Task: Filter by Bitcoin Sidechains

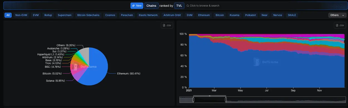Action: [x=87, y=15]
